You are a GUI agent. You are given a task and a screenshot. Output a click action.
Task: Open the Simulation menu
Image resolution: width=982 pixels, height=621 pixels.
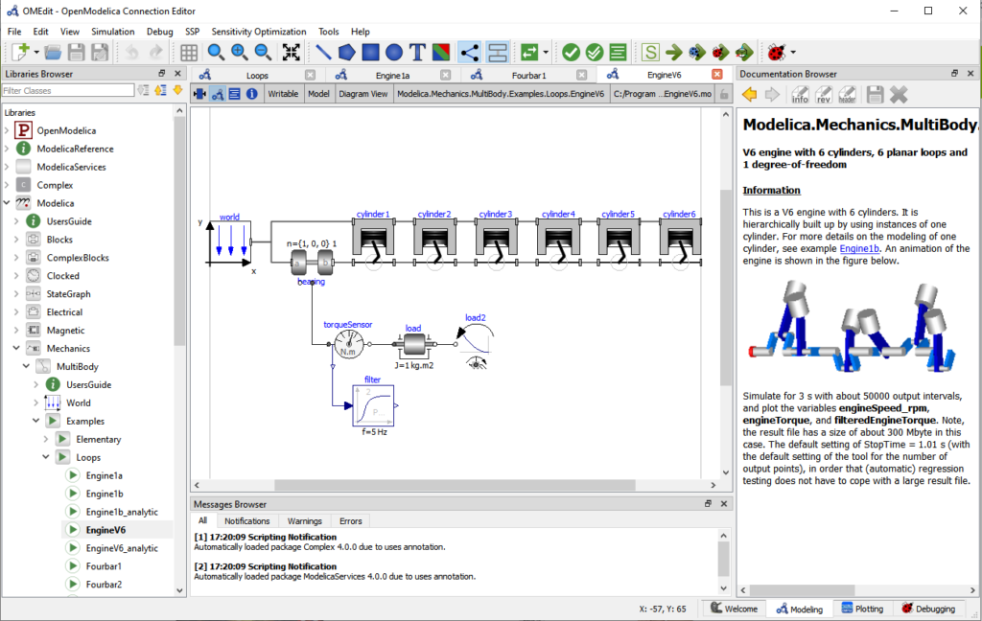tap(113, 32)
